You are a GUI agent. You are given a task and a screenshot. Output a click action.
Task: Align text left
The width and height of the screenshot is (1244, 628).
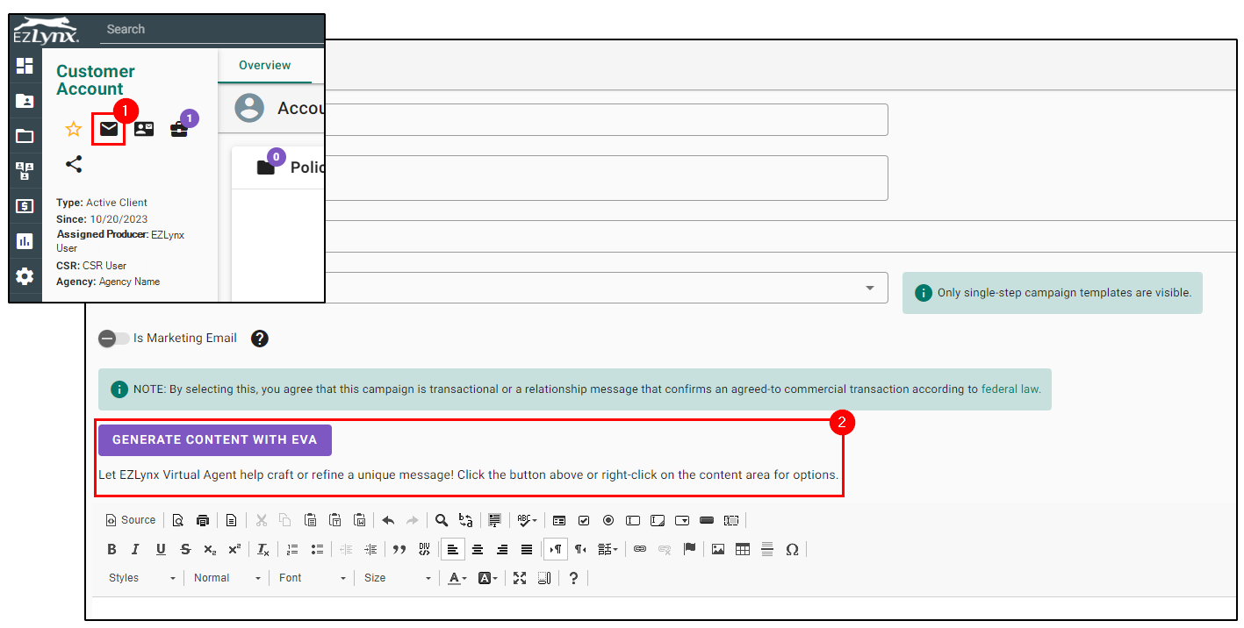click(453, 549)
